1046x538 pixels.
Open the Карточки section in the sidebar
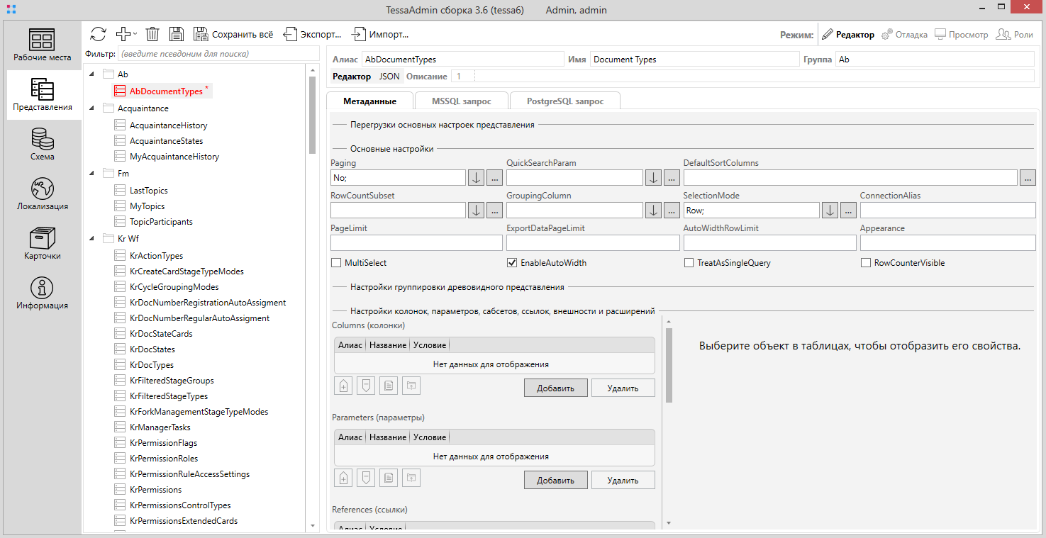point(42,243)
